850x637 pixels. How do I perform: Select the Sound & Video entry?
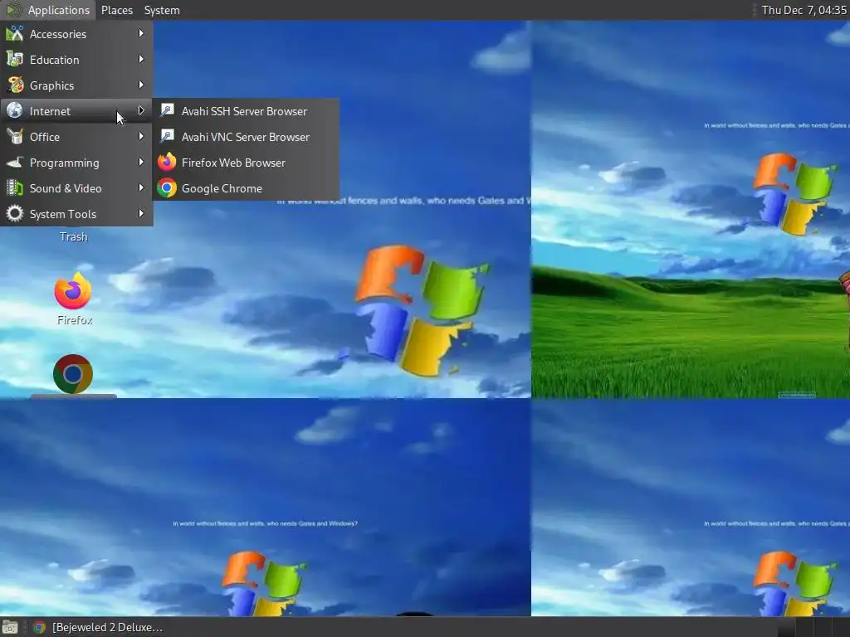pos(76,188)
